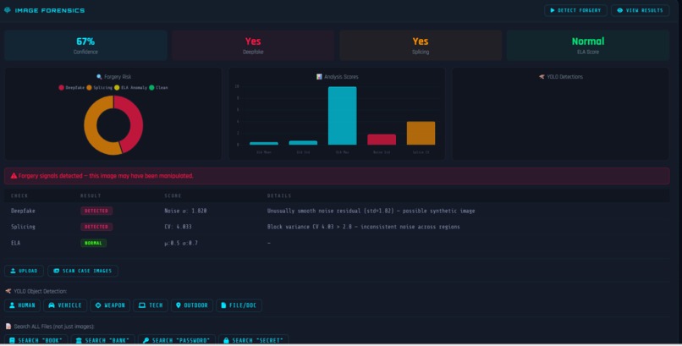Click the 67% Confidence card
Screen dimensions: 682x346
[85, 45]
